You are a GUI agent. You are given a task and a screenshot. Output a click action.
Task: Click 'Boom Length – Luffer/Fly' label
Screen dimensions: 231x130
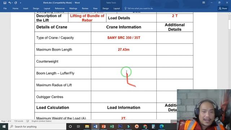(55, 73)
